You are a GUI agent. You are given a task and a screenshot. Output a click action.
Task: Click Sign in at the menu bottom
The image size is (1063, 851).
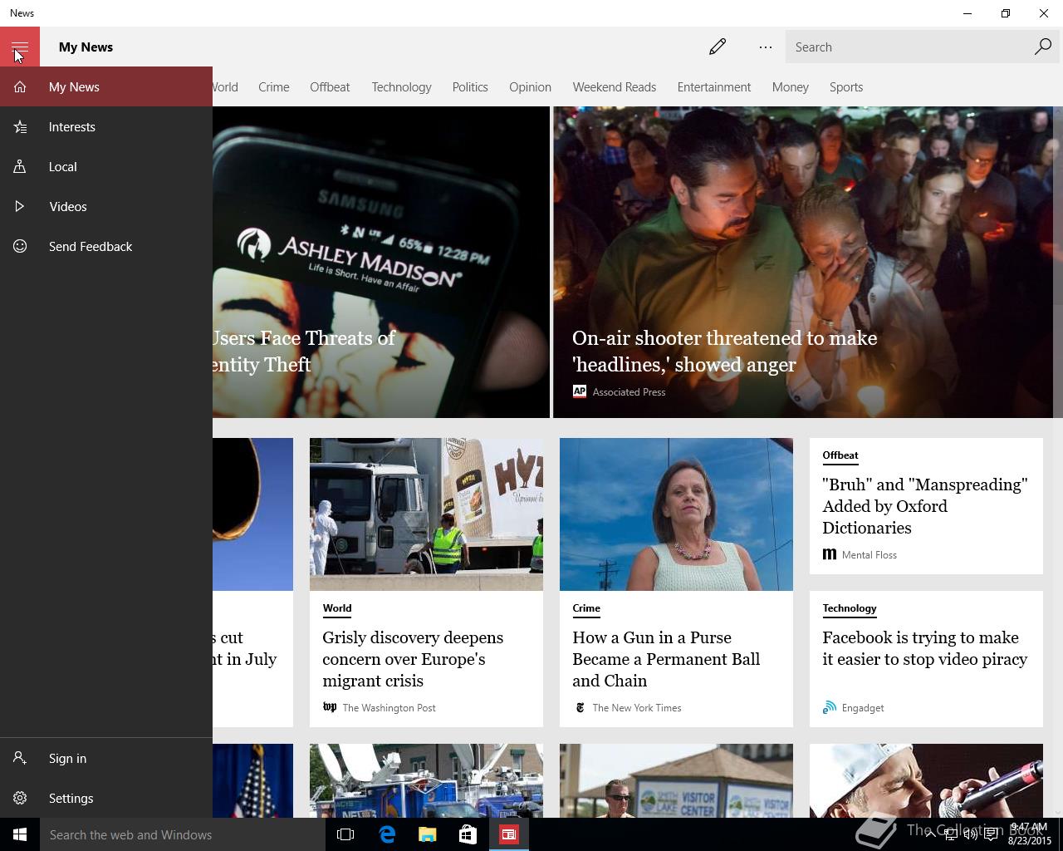106,758
